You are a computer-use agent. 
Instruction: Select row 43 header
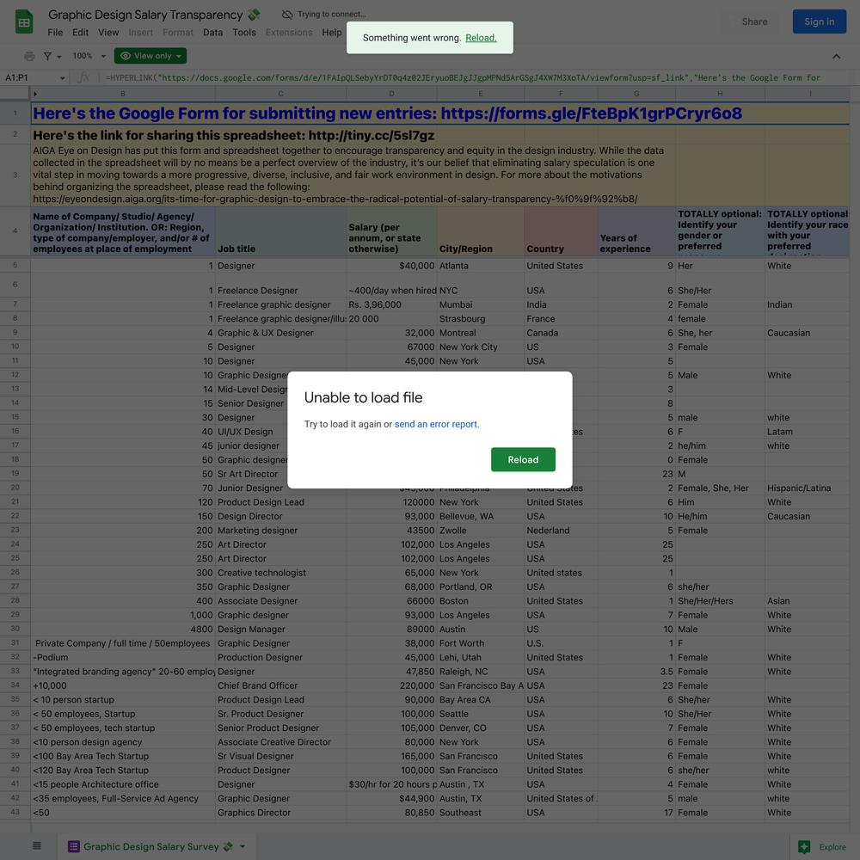pos(15,813)
